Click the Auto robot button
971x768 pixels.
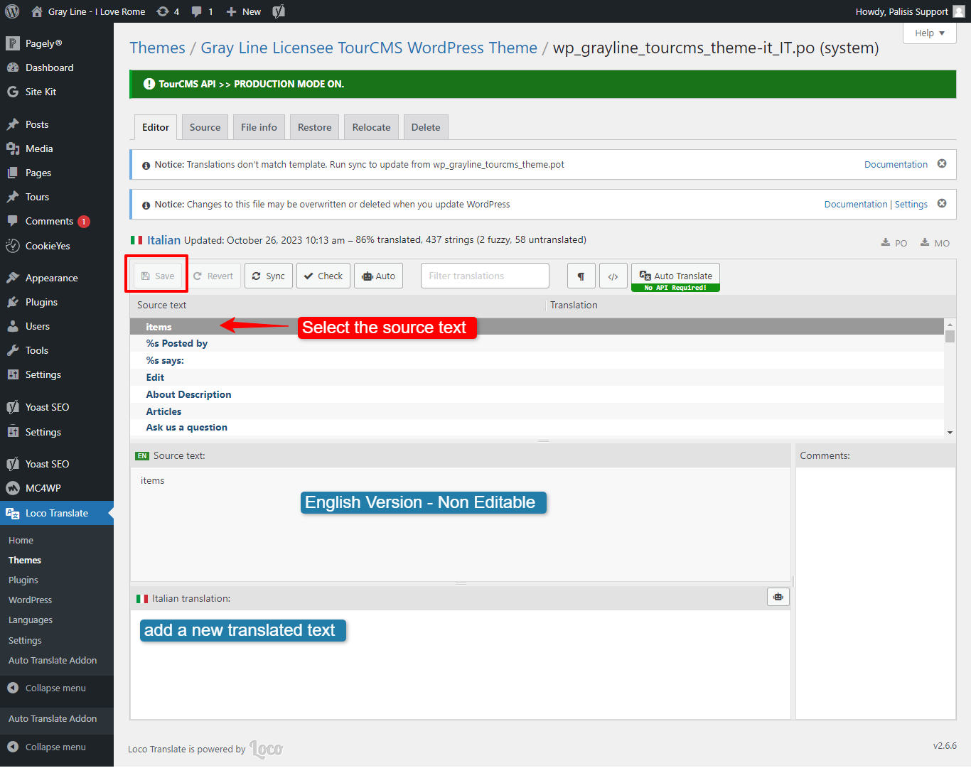point(379,276)
